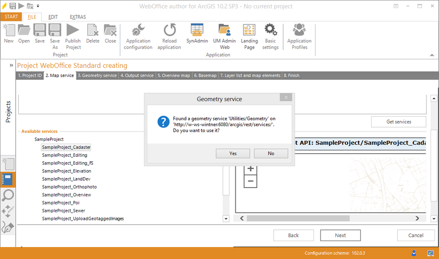
Task: Select the SampleProject folder node
Action: click(x=49, y=139)
